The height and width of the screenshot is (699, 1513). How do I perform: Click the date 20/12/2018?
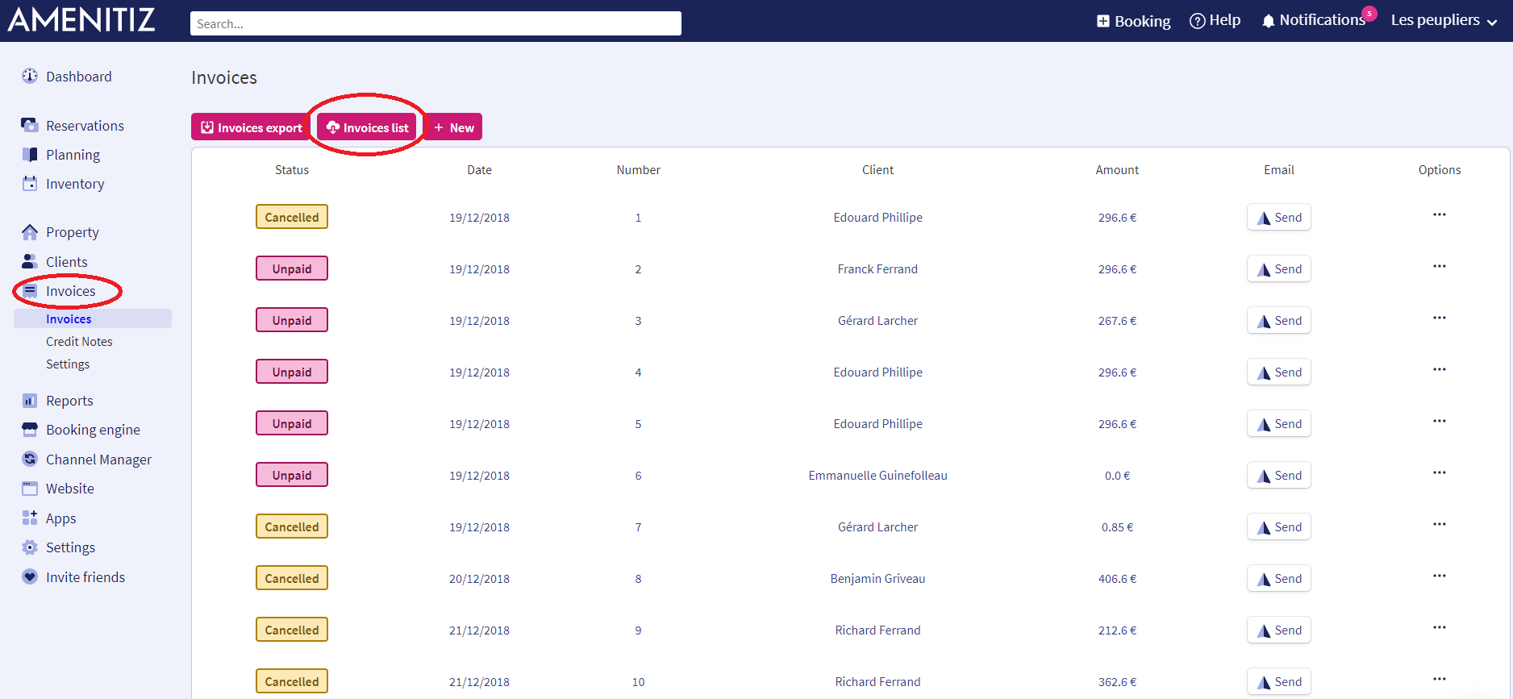pos(479,579)
